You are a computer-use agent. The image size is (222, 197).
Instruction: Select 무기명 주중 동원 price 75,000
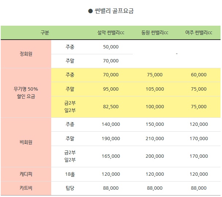coord(155,75)
